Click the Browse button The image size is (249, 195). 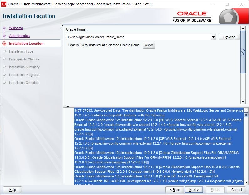pyautogui.click(x=229, y=37)
